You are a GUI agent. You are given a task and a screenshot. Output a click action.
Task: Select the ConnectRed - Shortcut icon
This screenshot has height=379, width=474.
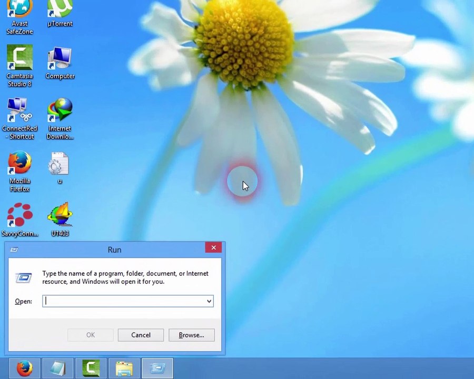click(x=19, y=118)
